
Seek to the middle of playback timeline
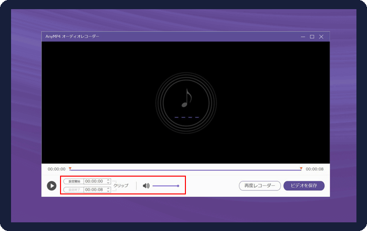point(185,170)
